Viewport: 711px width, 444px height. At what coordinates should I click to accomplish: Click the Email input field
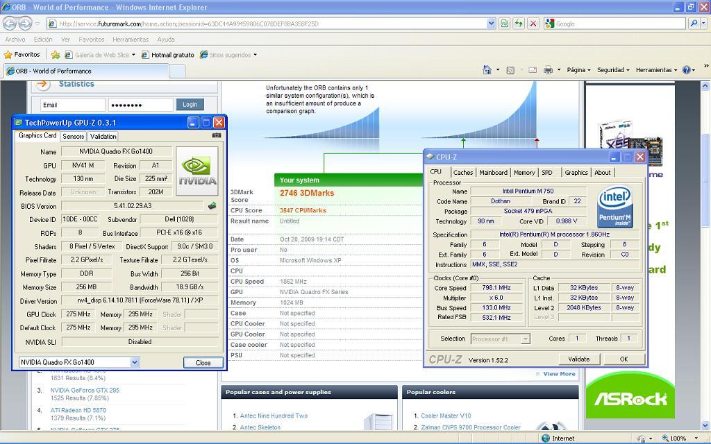click(x=72, y=105)
